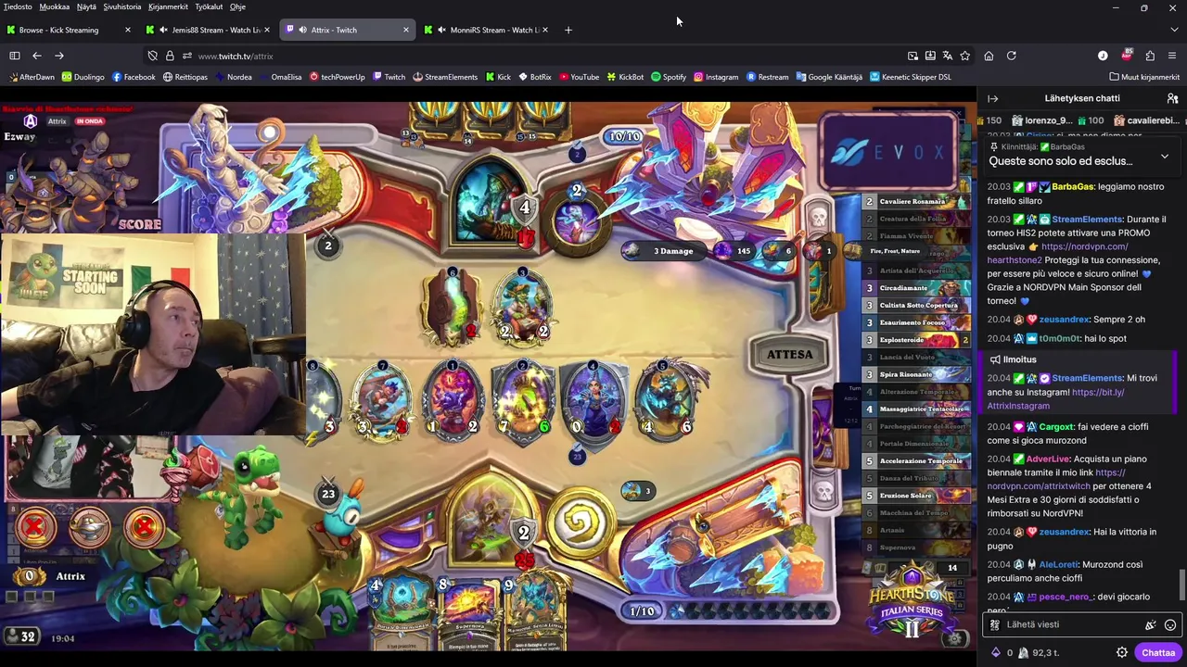Screen dimensions: 1187x667
Task: Open the Google Kääntäjä bookmark
Action: tap(829, 77)
